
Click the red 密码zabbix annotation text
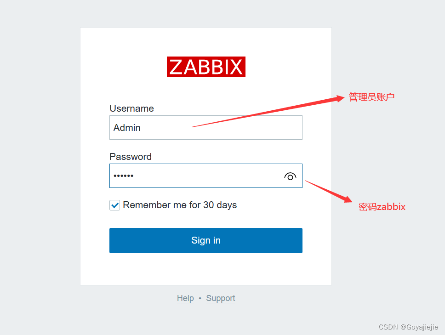(382, 207)
